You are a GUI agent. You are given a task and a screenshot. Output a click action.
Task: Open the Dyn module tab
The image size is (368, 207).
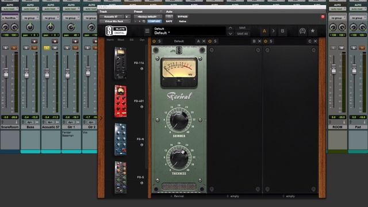tap(142, 40)
